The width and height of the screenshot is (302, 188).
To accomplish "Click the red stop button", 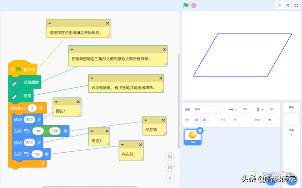I will (194, 5).
